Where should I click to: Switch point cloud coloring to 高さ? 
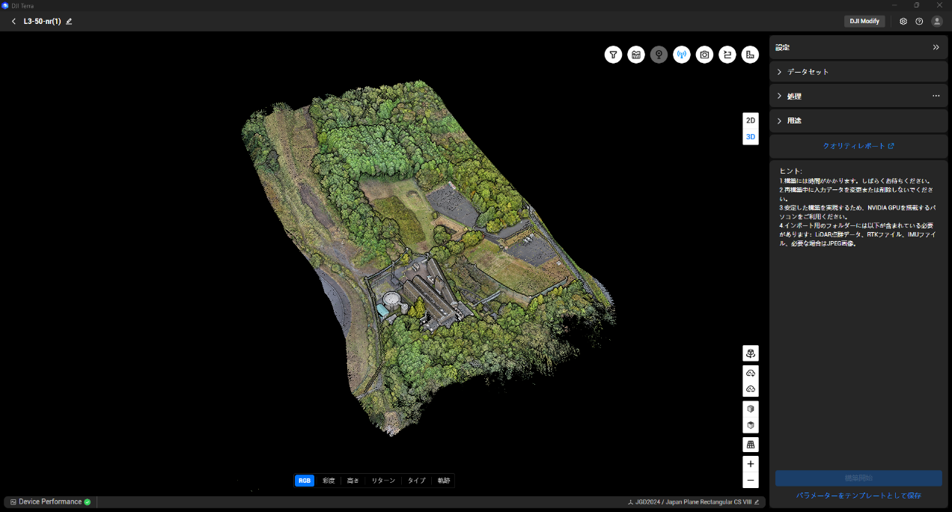(353, 481)
